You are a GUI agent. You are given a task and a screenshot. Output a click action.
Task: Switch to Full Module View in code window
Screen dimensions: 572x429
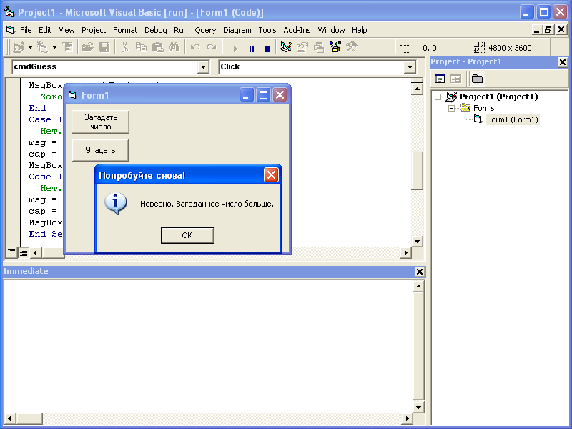24,252
